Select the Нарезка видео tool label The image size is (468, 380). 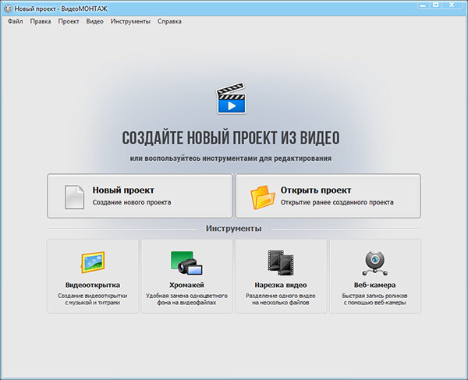pos(281,285)
